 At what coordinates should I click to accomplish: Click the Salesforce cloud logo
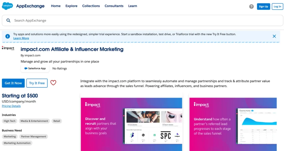point(7,6)
